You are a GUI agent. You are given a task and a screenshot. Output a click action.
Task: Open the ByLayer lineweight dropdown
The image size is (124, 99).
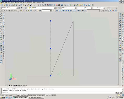[x=104, y=8]
